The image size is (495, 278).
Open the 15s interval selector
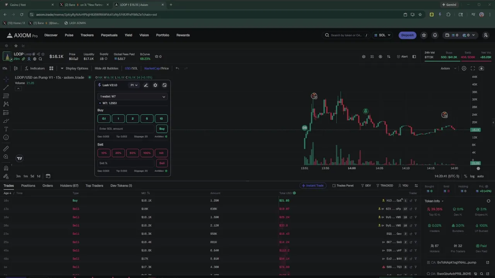tap(5, 68)
